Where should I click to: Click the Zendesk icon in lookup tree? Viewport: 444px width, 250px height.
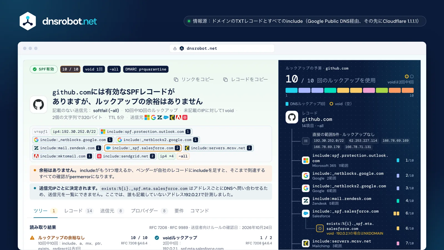tap(306, 201)
